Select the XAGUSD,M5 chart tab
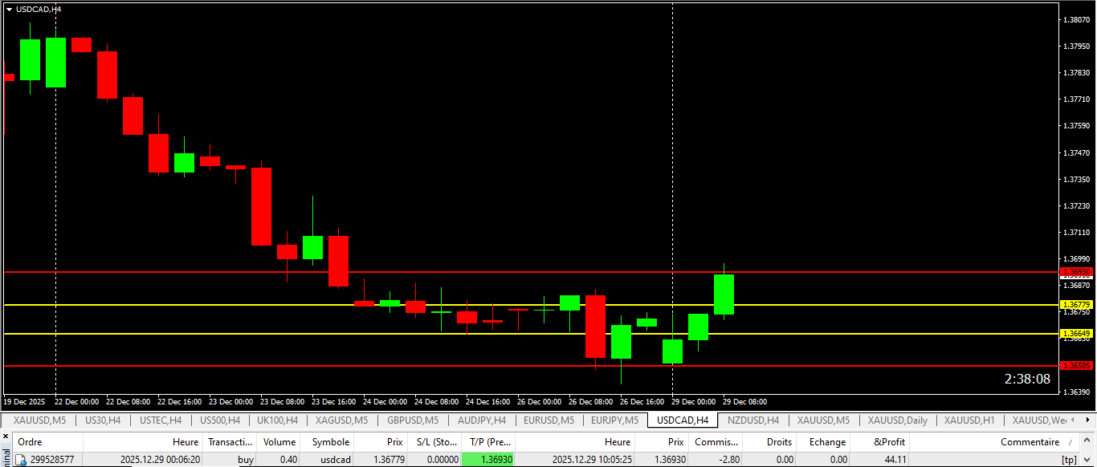The image size is (1097, 467). click(341, 420)
